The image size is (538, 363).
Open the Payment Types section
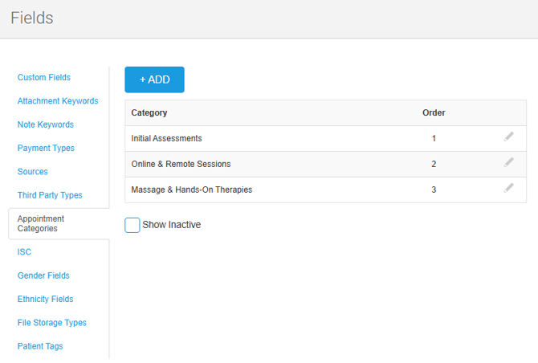pyautogui.click(x=46, y=148)
